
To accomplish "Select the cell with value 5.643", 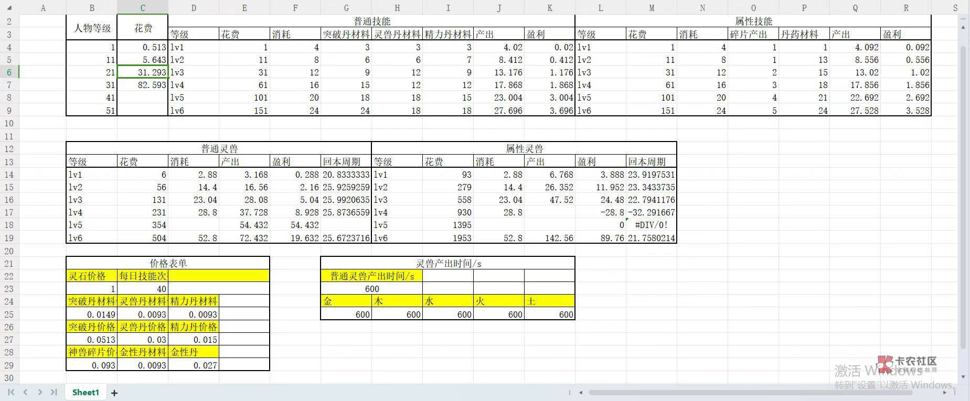I will (x=143, y=60).
